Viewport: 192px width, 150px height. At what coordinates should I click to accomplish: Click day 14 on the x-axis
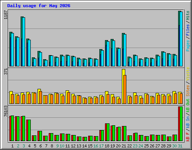[x=84, y=146]
